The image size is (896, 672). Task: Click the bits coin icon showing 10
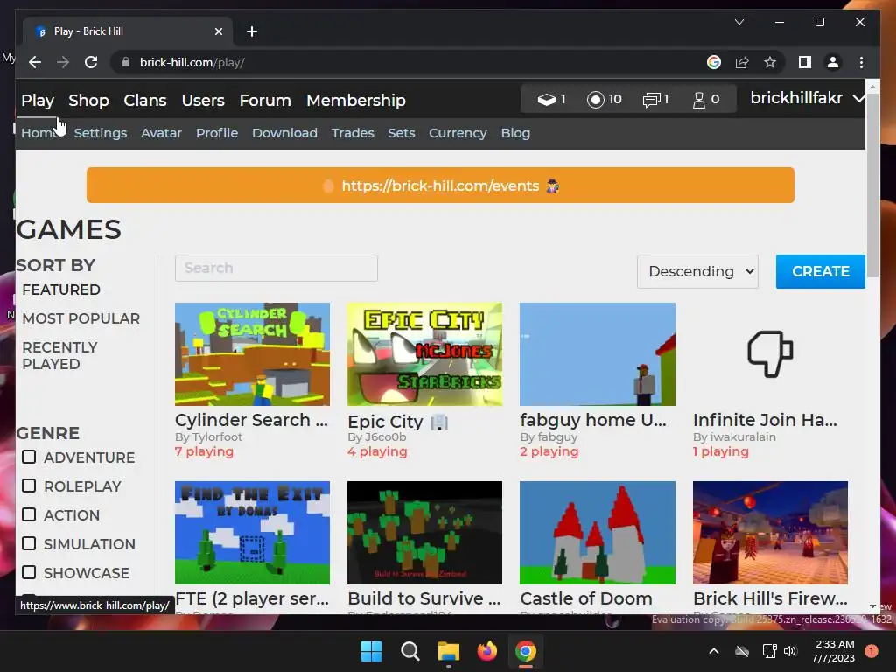(595, 100)
